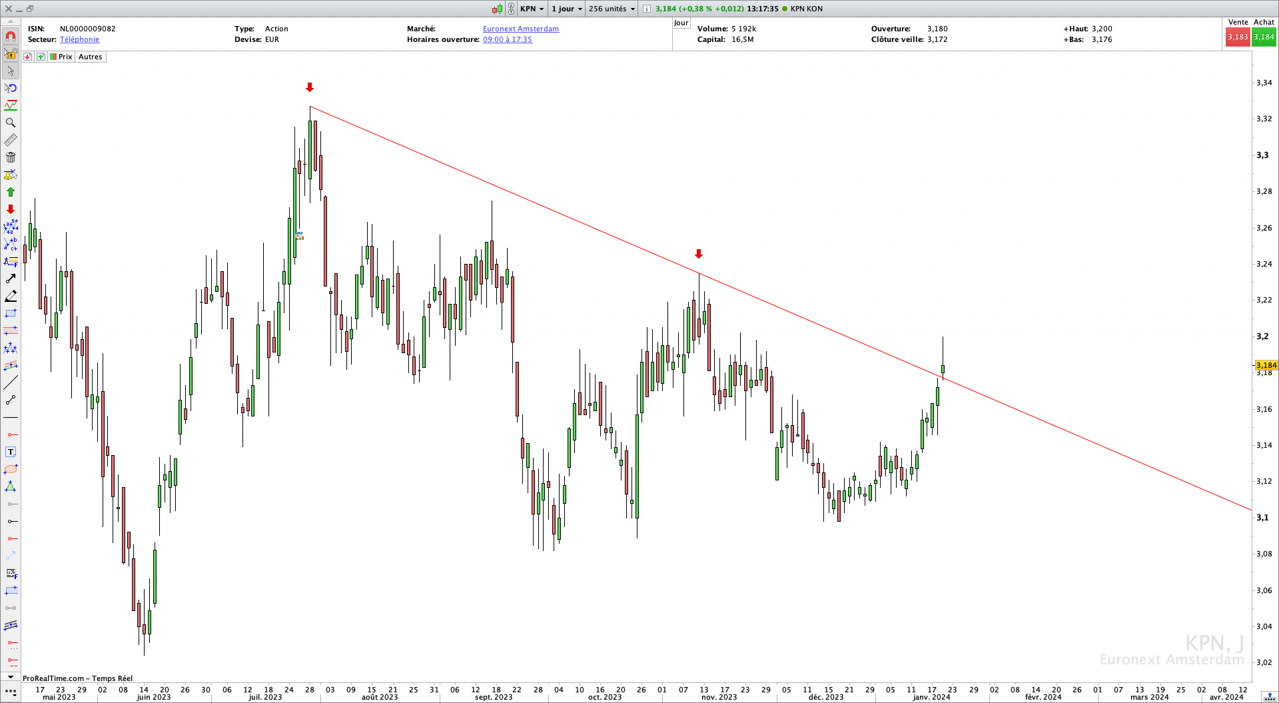Click the ISIN value NL0000009082
Image resolution: width=1279 pixels, height=703 pixels.
[x=87, y=29]
